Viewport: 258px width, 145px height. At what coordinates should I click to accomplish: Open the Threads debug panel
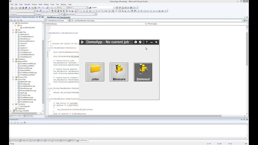coord(55,140)
